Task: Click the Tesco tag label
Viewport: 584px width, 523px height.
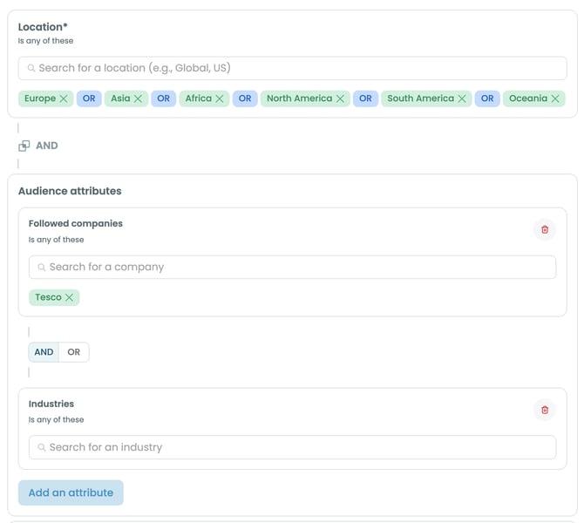Action: tap(48, 297)
